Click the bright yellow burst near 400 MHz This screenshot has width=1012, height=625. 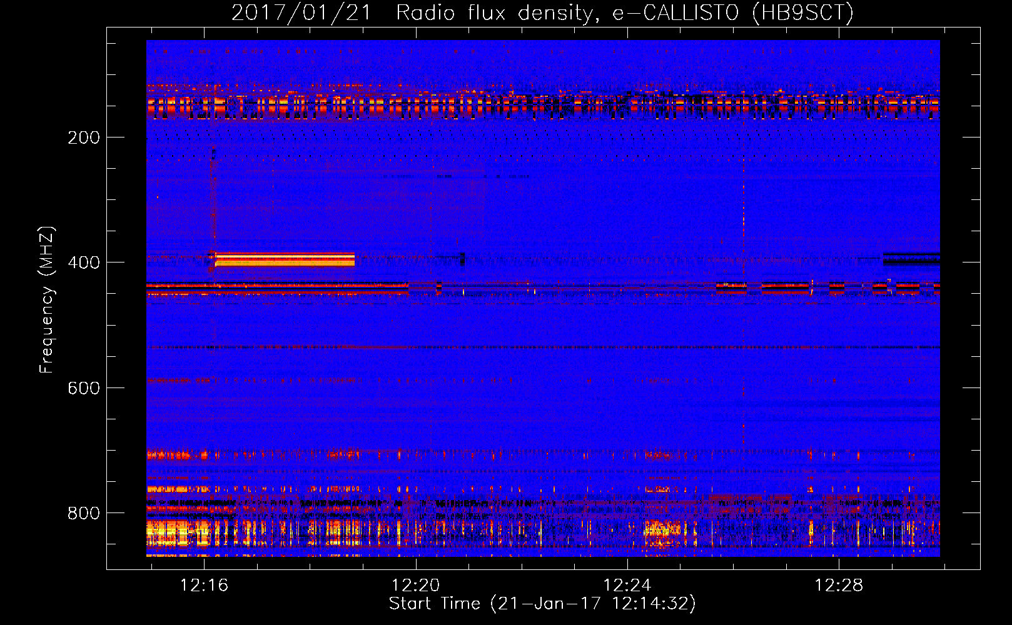[x=285, y=259]
